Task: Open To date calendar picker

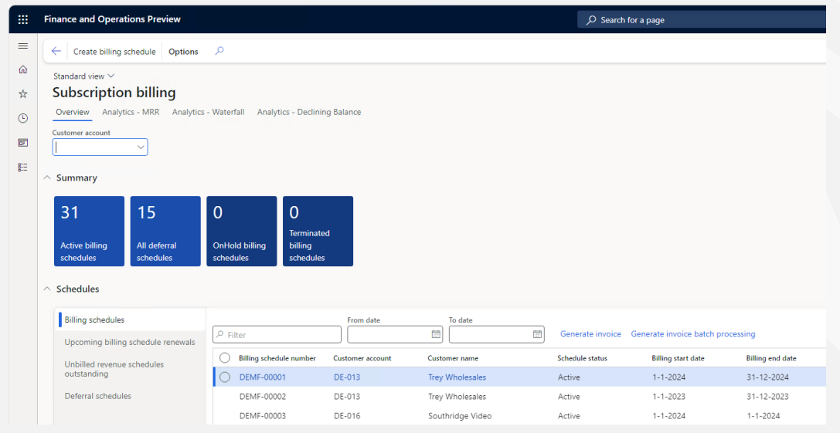Action: (x=537, y=334)
